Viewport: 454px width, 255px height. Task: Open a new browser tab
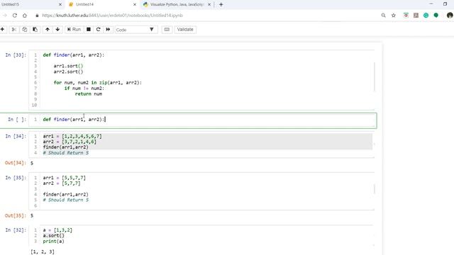(221, 5)
